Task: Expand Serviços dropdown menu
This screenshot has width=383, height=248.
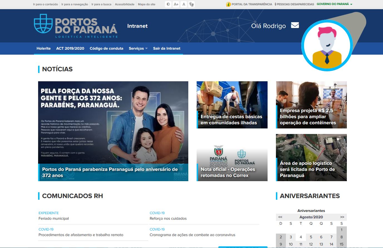Action: click(x=138, y=48)
